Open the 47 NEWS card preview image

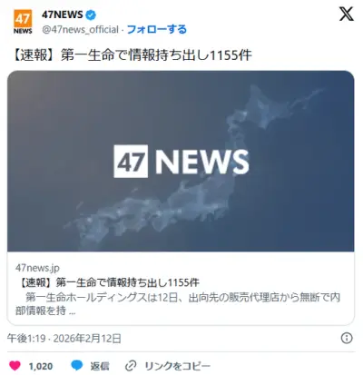181,161
